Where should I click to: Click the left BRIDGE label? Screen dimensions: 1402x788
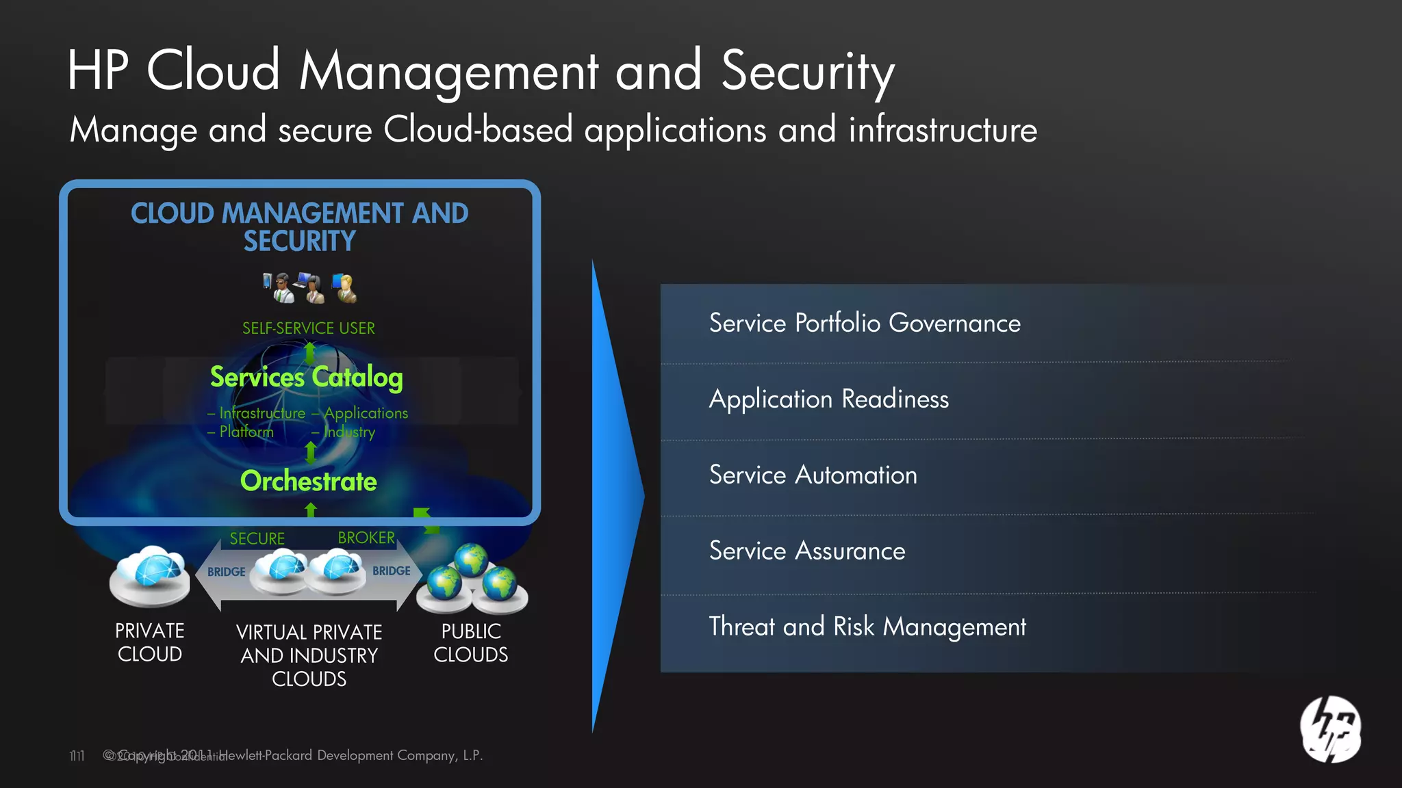(x=226, y=572)
